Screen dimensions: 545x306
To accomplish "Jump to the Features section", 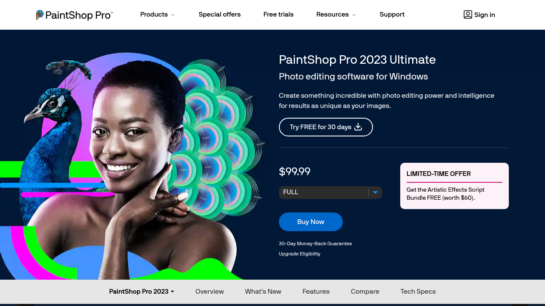I will click(x=316, y=292).
